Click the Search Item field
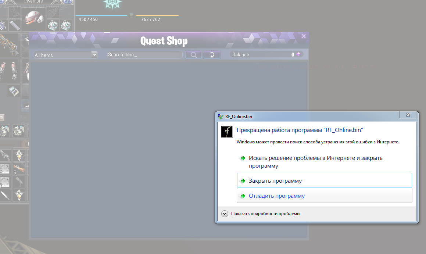Screen dimensions: 426x254 click(145, 55)
